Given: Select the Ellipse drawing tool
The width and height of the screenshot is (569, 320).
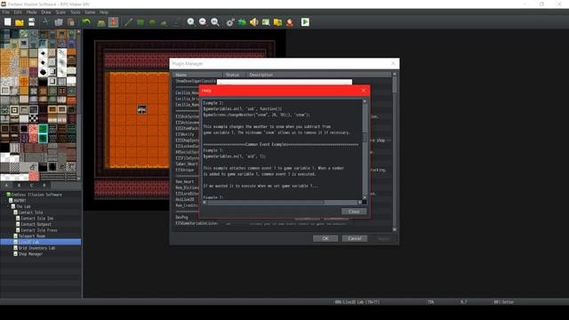Looking at the screenshot, I should [x=152, y=22].
